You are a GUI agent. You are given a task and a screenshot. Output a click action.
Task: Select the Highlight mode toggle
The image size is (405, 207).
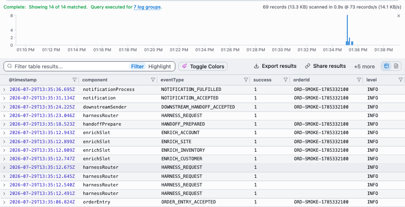[160, 66]
